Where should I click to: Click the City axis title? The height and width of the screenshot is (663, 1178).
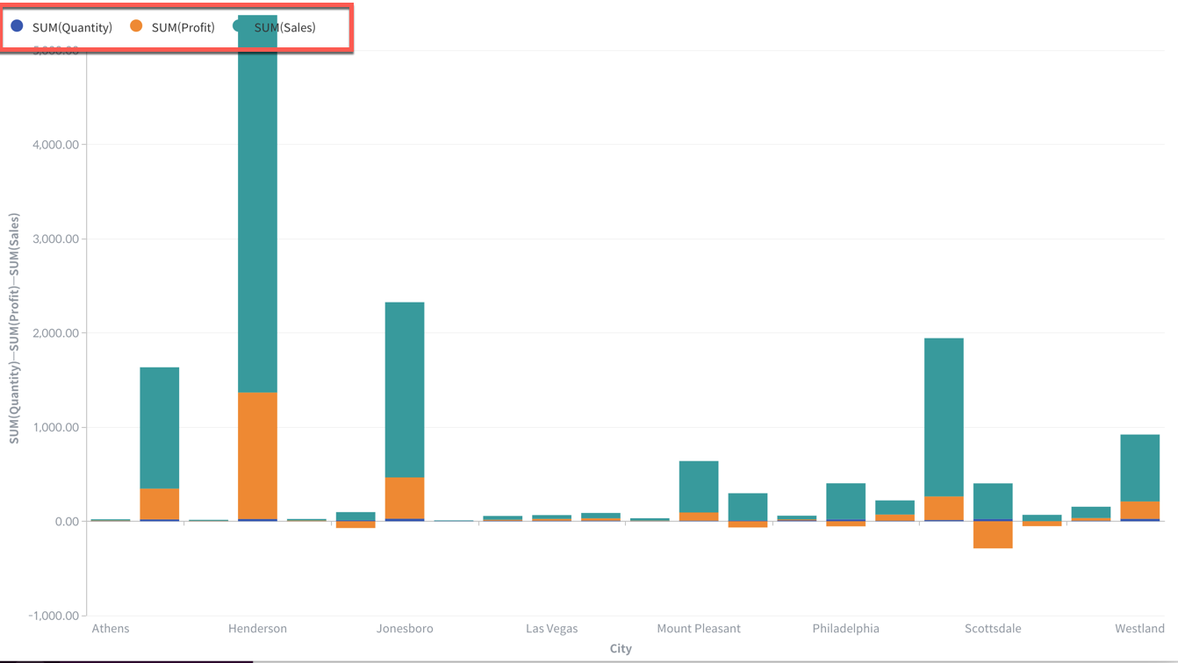click(621, 649)
